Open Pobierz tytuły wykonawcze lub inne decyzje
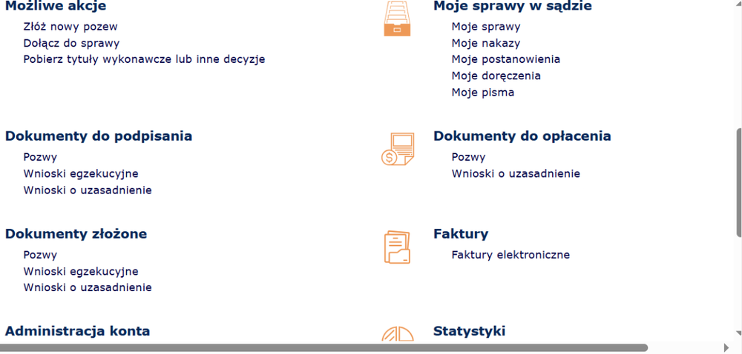The image size is (742, 354). point(145,59)
